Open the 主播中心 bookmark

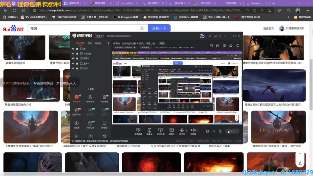[11, 17]
